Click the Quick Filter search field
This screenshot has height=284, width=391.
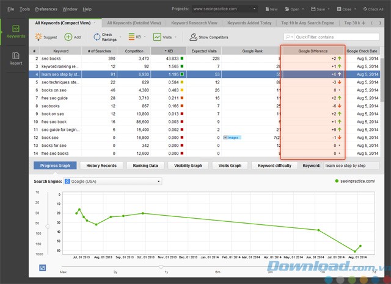click(342, 37)
